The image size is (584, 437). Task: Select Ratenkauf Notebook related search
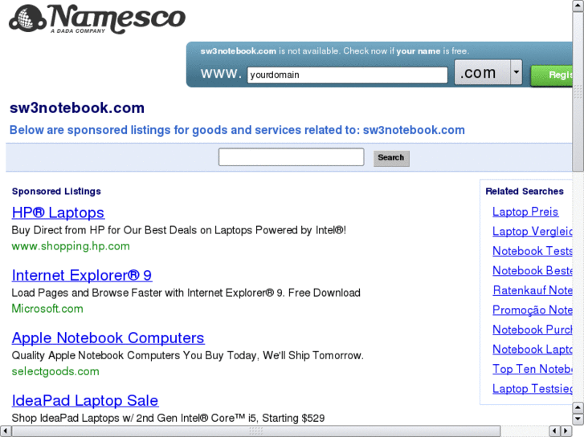(x=533, y=290)
